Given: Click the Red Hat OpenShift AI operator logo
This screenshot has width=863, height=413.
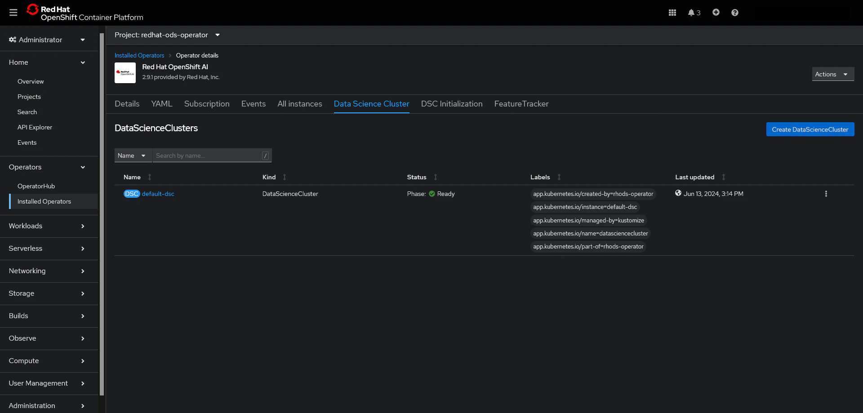Looking at the screenshot, I should coord(125,73).
